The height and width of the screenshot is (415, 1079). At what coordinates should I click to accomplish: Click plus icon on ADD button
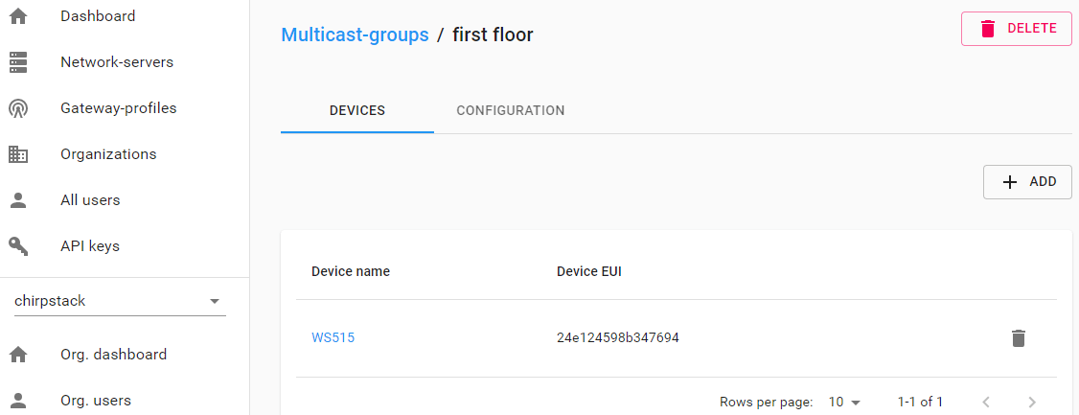coord(1009,182)
